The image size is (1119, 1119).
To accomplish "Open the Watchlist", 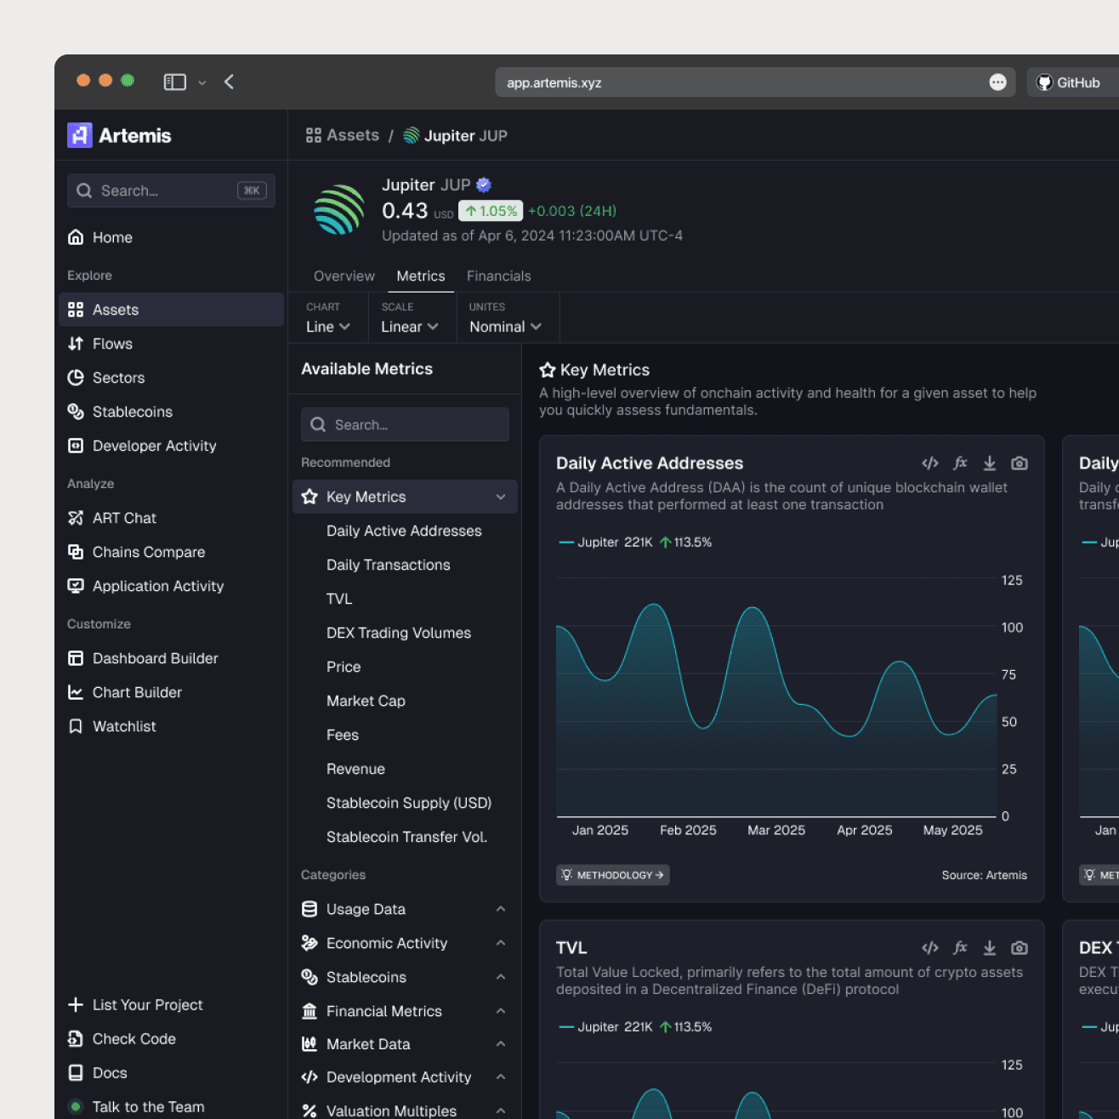I will [171, 726].
